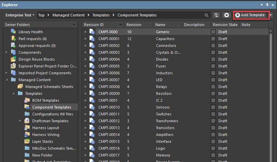Go to Templates in breadcrumb
The height and width of the screenshot is (162, 277).
101,15
